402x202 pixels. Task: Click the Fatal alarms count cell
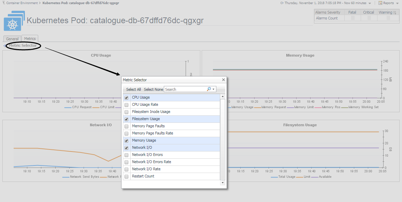[x=353, y=18]
